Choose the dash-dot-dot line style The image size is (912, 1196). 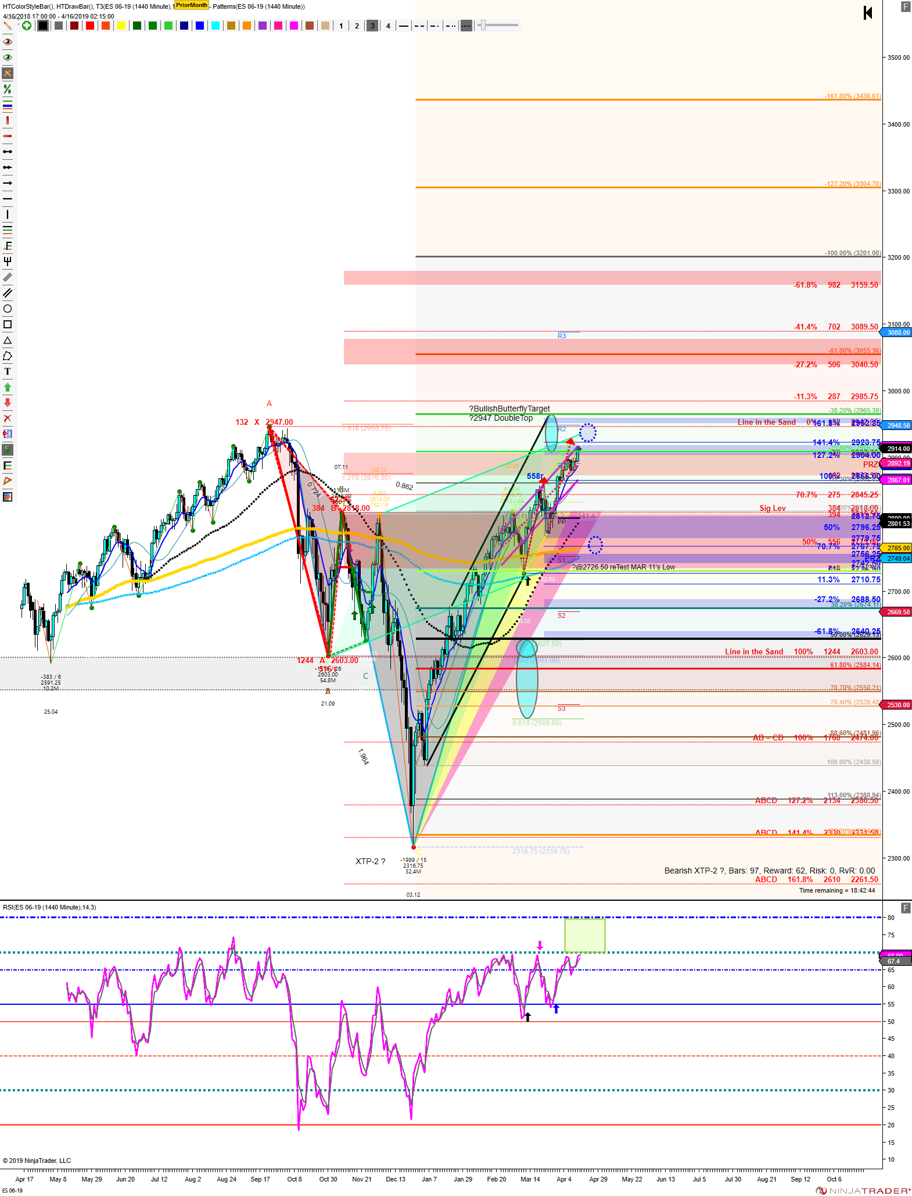click(x=451, y=26)
